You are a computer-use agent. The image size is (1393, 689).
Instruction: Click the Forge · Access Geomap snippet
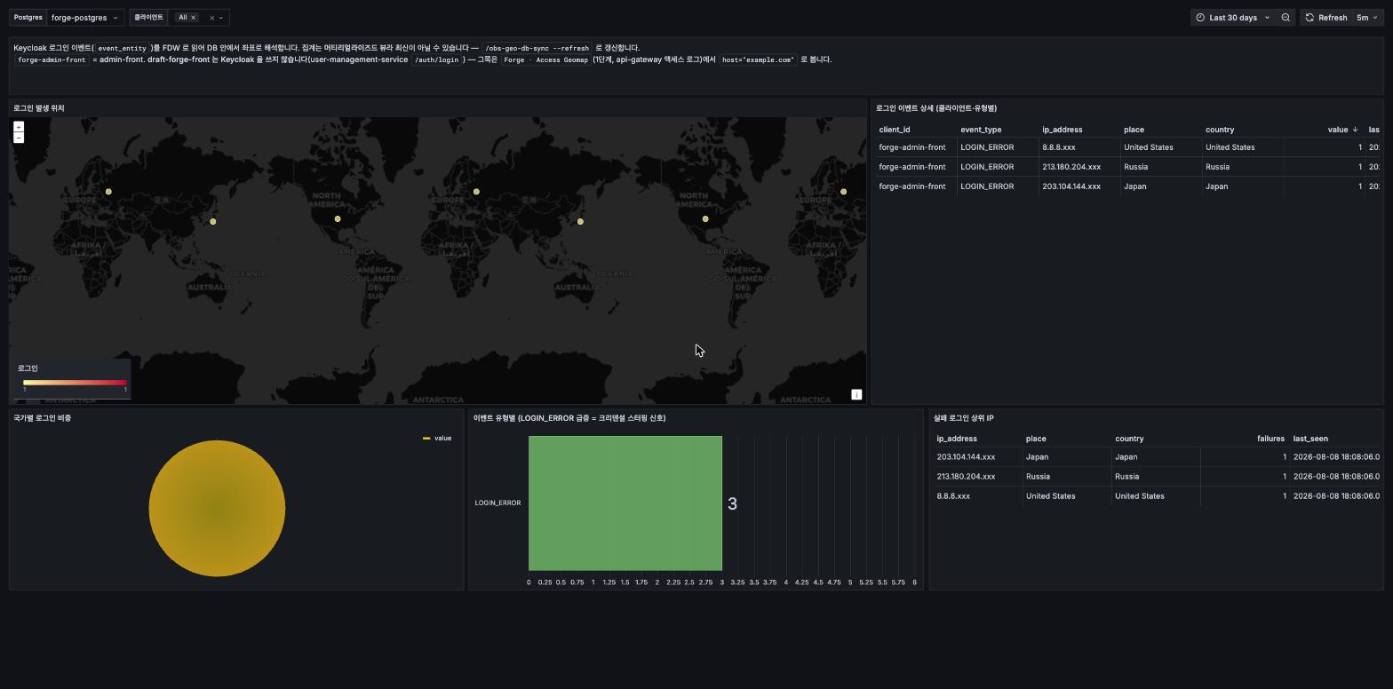coord(545,59)
